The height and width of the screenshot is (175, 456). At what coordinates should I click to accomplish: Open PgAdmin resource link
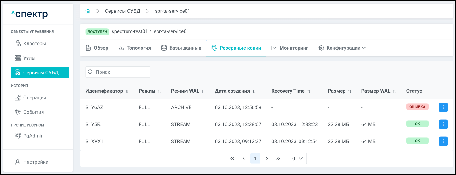click(33, 136)
